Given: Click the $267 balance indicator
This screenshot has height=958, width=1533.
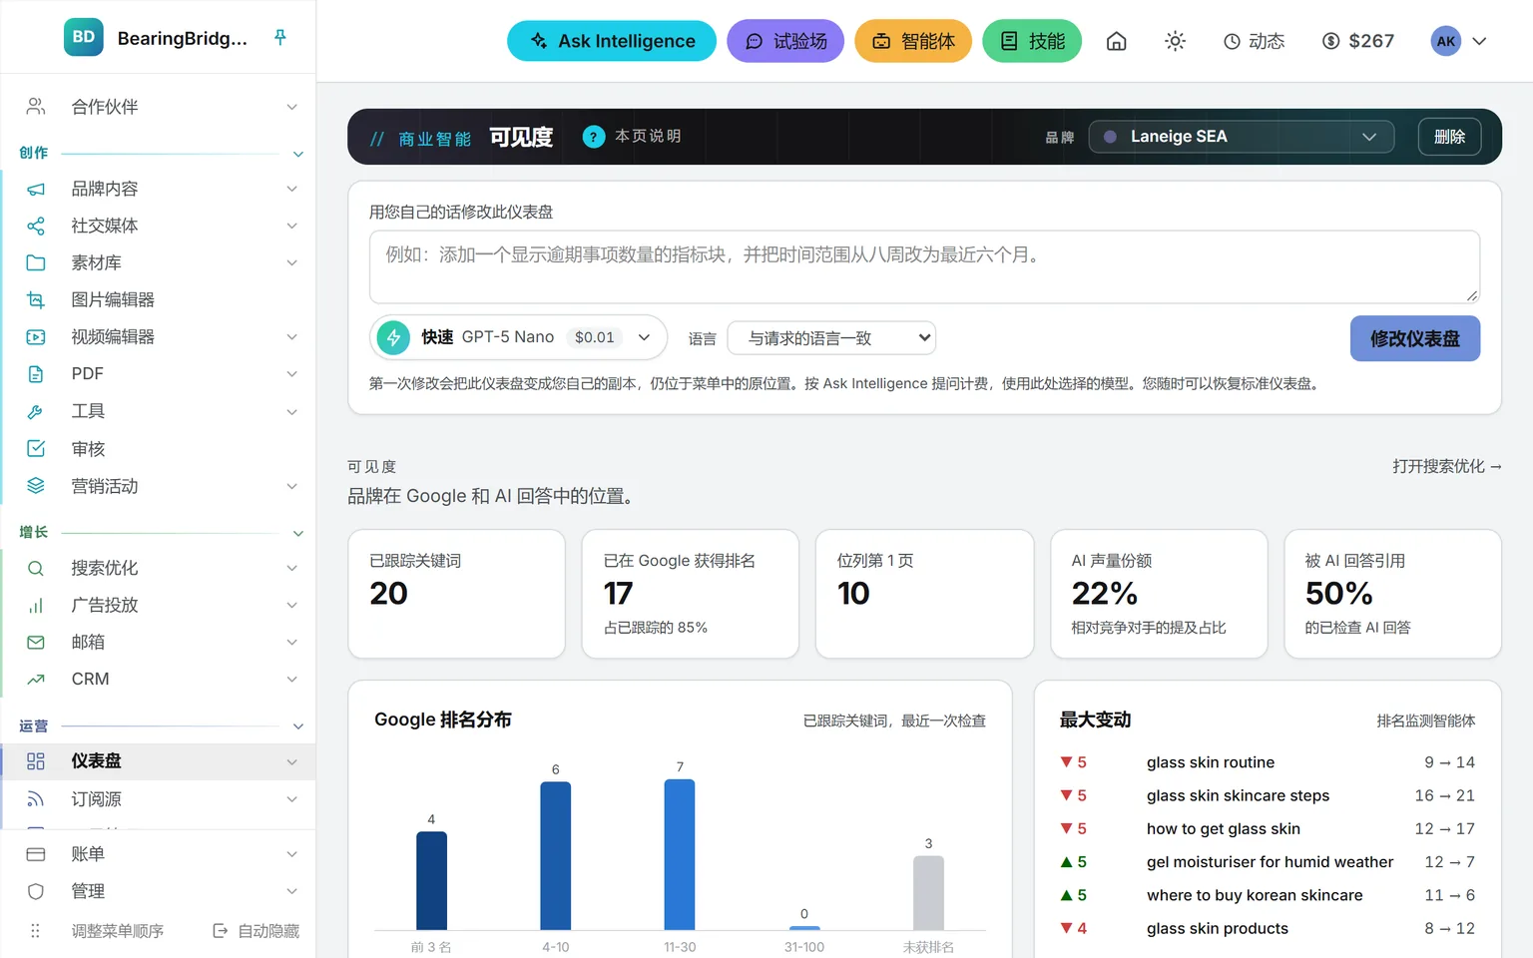Looking at the screenshot, I should (x=1358, y=41).
